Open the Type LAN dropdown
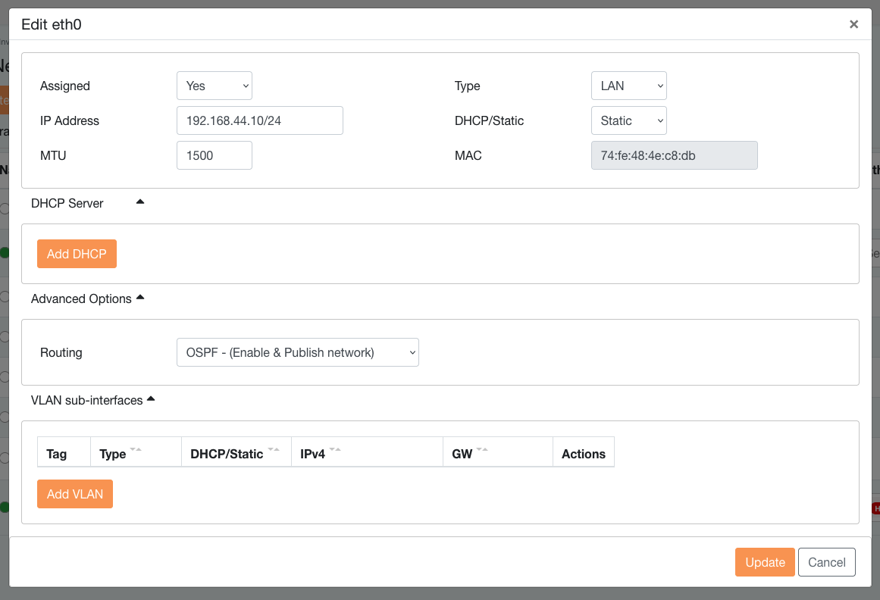The height and width of the screenshot is (600, 880). coord(628,86)
